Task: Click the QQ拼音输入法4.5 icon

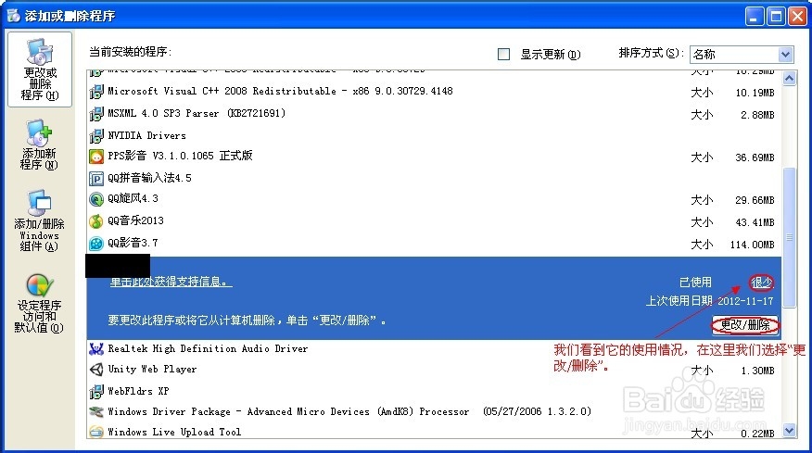Action: [x=96, y=179]
